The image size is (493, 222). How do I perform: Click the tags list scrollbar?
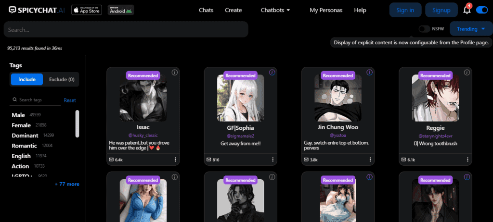point(78,123)
